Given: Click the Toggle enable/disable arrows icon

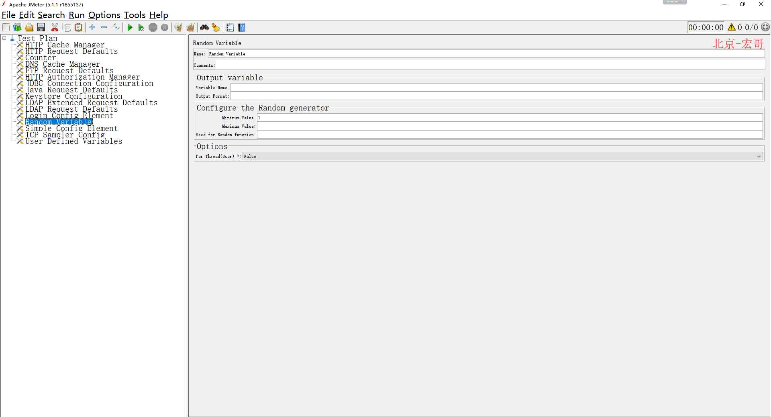Looking at the screenshot, I should pyautogui.click(x=116, y=27).
